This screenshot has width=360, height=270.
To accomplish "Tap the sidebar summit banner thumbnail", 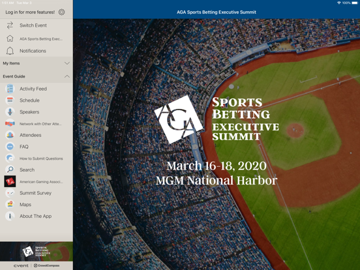I will pyautogui.click(x=37, y=251).
